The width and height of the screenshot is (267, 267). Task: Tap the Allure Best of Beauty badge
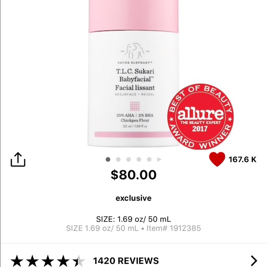(x=200, y=116)
